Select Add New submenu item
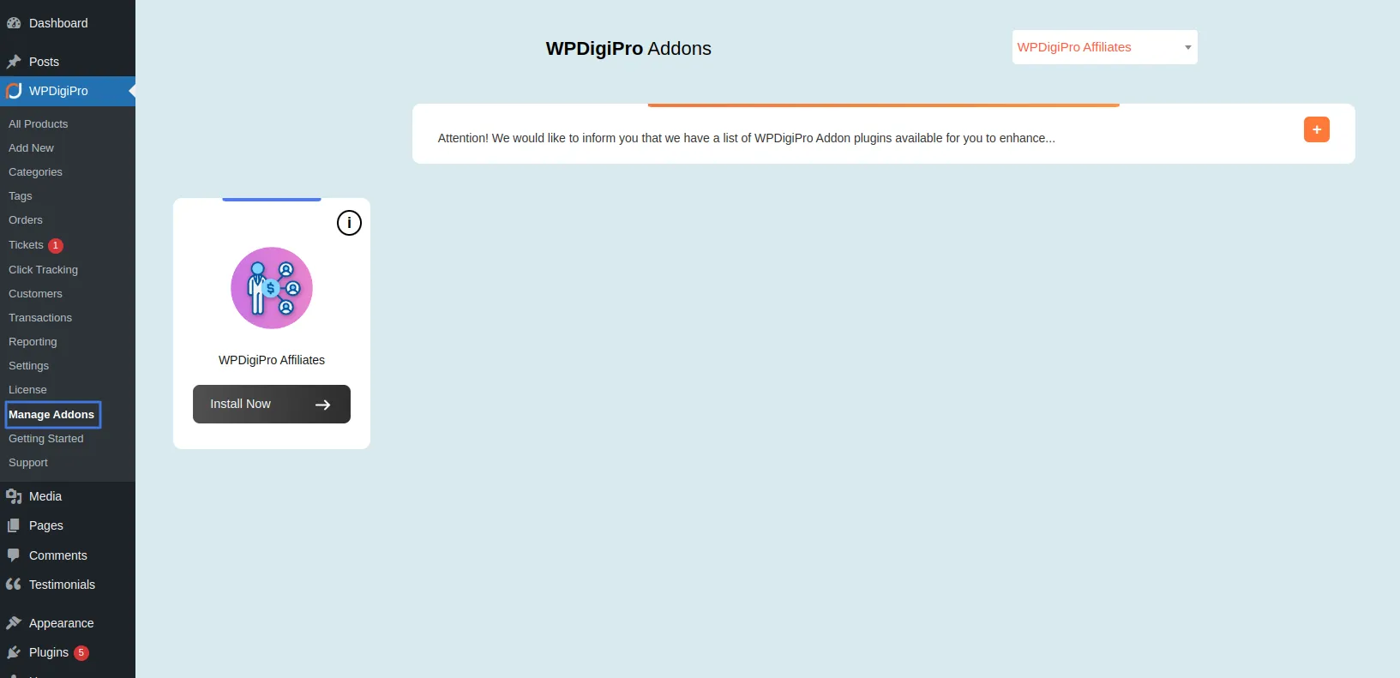Screen dimensions: 1400x678 pos(31,148)
